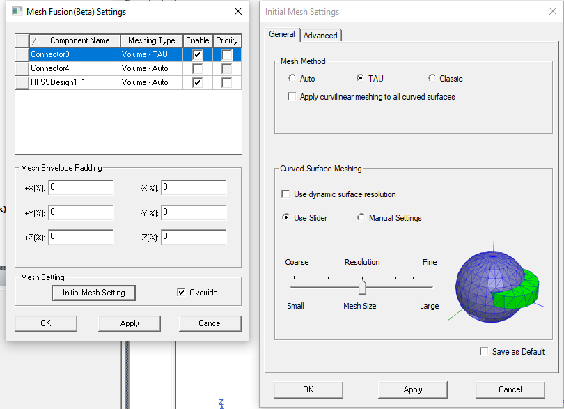Click the mesh resolution slider handle
Viewport: 564px width, 409px height.
pos(362,286)
